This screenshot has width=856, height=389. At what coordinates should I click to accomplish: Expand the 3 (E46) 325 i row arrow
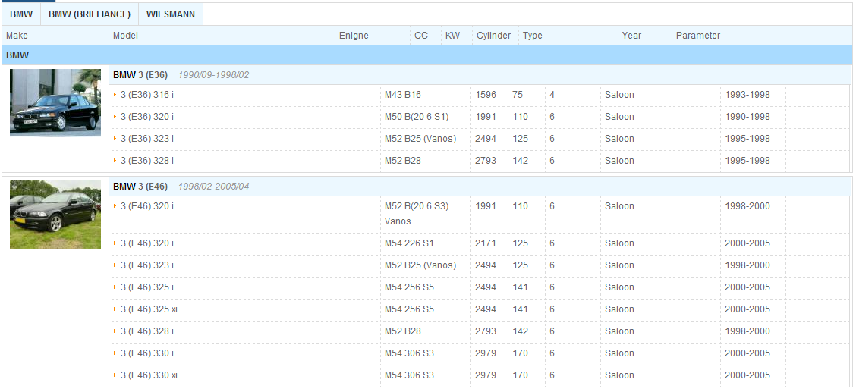115,287
